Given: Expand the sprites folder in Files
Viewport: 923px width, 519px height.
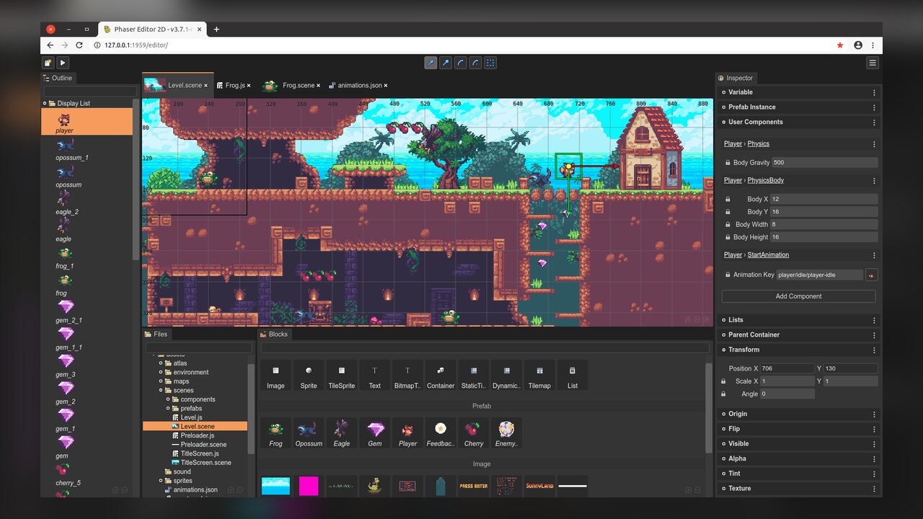Looking at the screenshot, I should tap(161, 481).
